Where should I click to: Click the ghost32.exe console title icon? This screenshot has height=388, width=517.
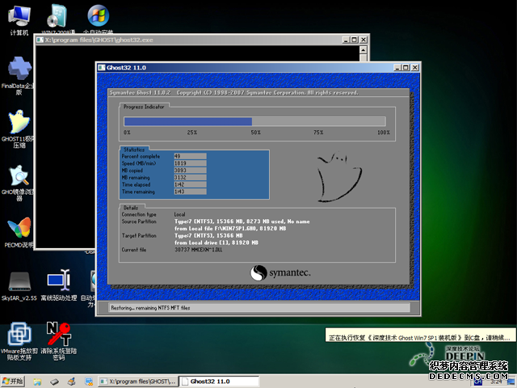click(40, 40)
